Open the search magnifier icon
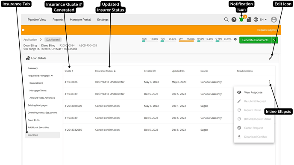This screenshot has height=165, width=294. coord(226,20)
